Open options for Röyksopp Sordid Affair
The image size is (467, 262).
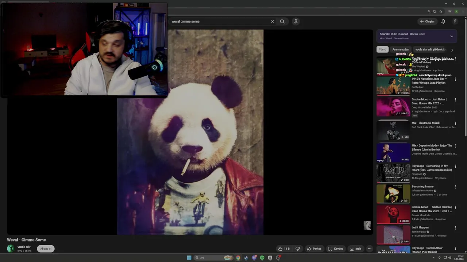coord(455,248)
